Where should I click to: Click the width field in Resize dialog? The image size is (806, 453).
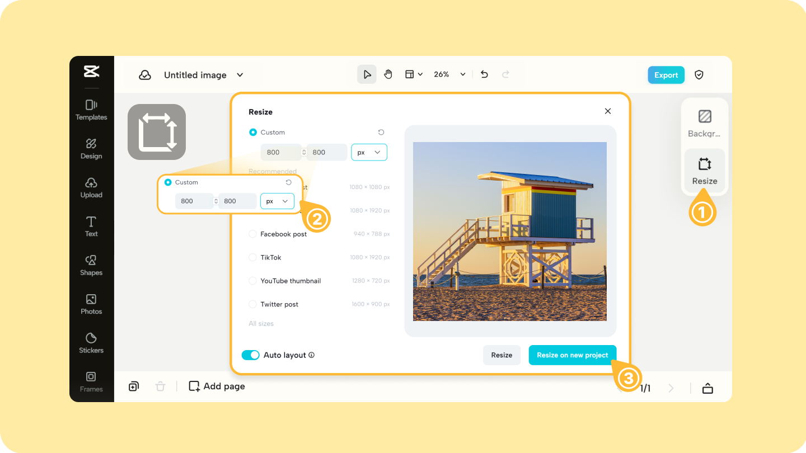pos(281,152)
